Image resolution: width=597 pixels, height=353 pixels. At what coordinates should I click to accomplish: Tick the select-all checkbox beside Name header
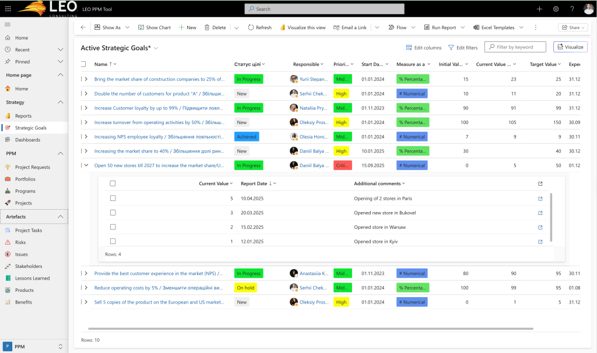coord(83,64)
